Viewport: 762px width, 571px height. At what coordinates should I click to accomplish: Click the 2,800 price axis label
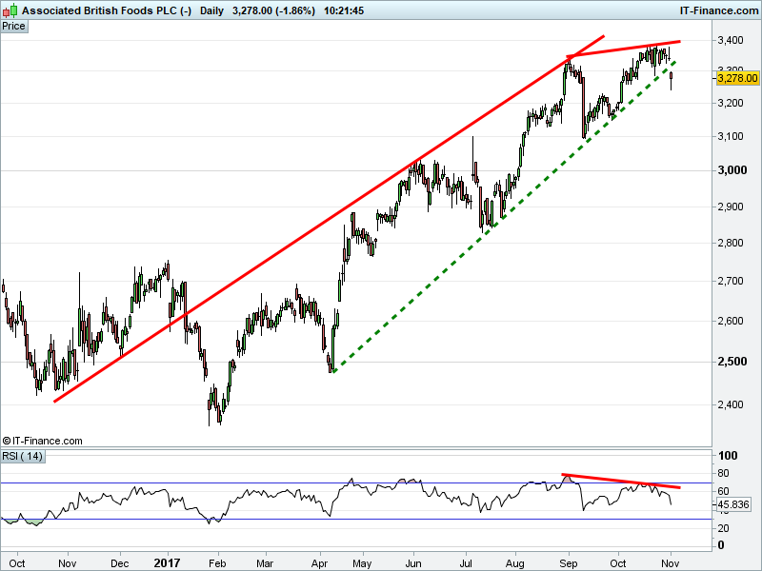click(x=731, y=243)
